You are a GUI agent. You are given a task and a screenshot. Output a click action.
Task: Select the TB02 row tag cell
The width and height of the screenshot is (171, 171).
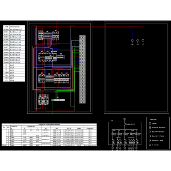tap(6, 78)
